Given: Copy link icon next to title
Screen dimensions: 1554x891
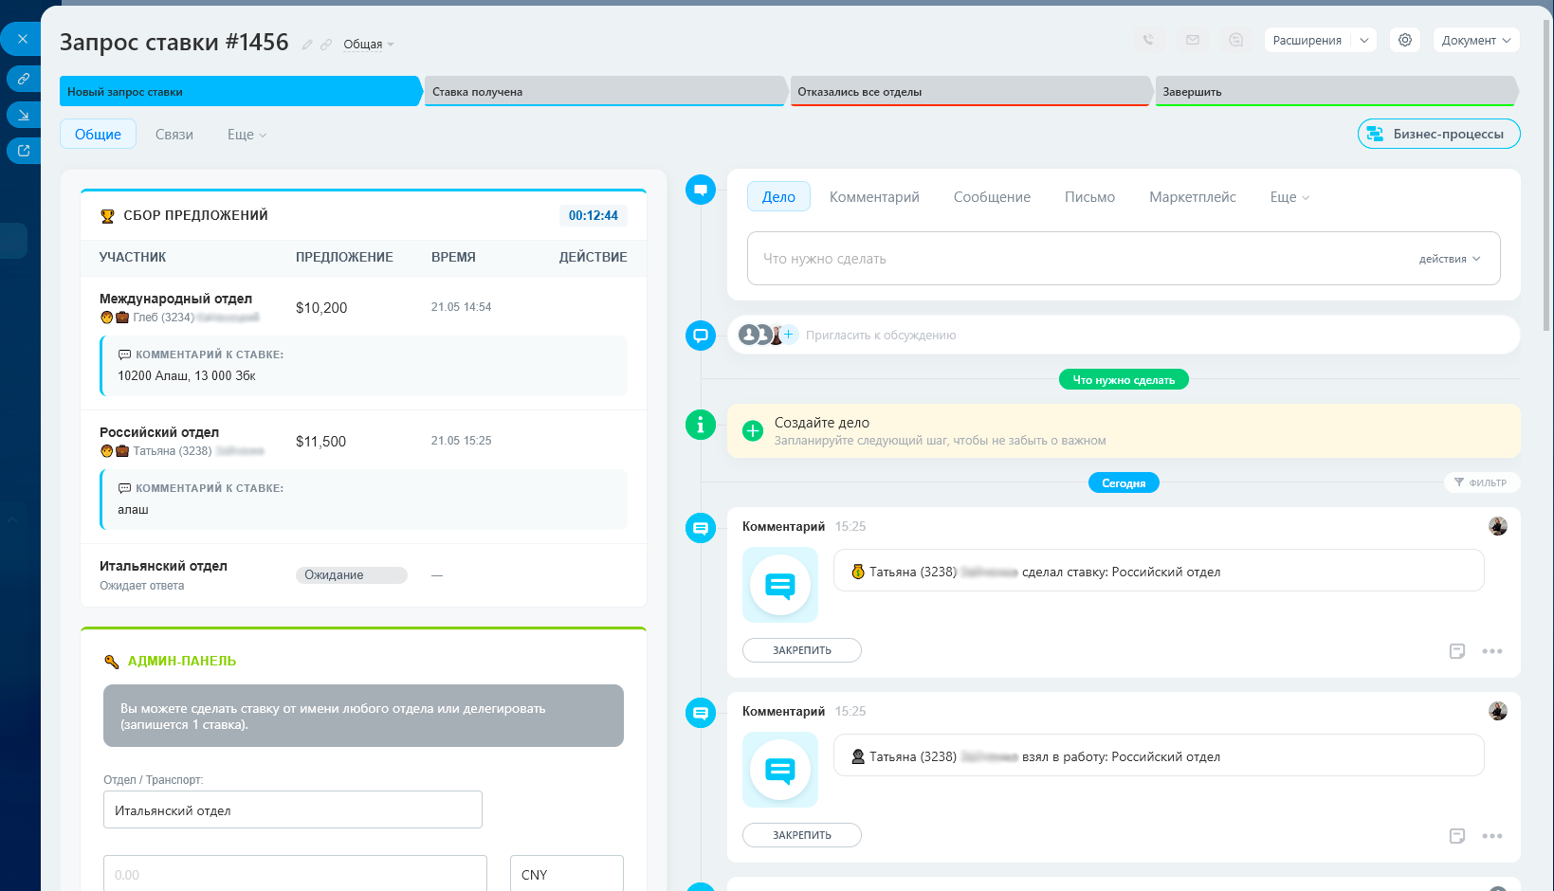Looking at the screenshot, I should [x=326, y=45].
